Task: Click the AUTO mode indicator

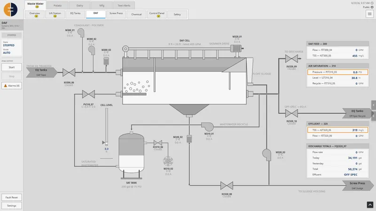Action: tap(7, 53)
